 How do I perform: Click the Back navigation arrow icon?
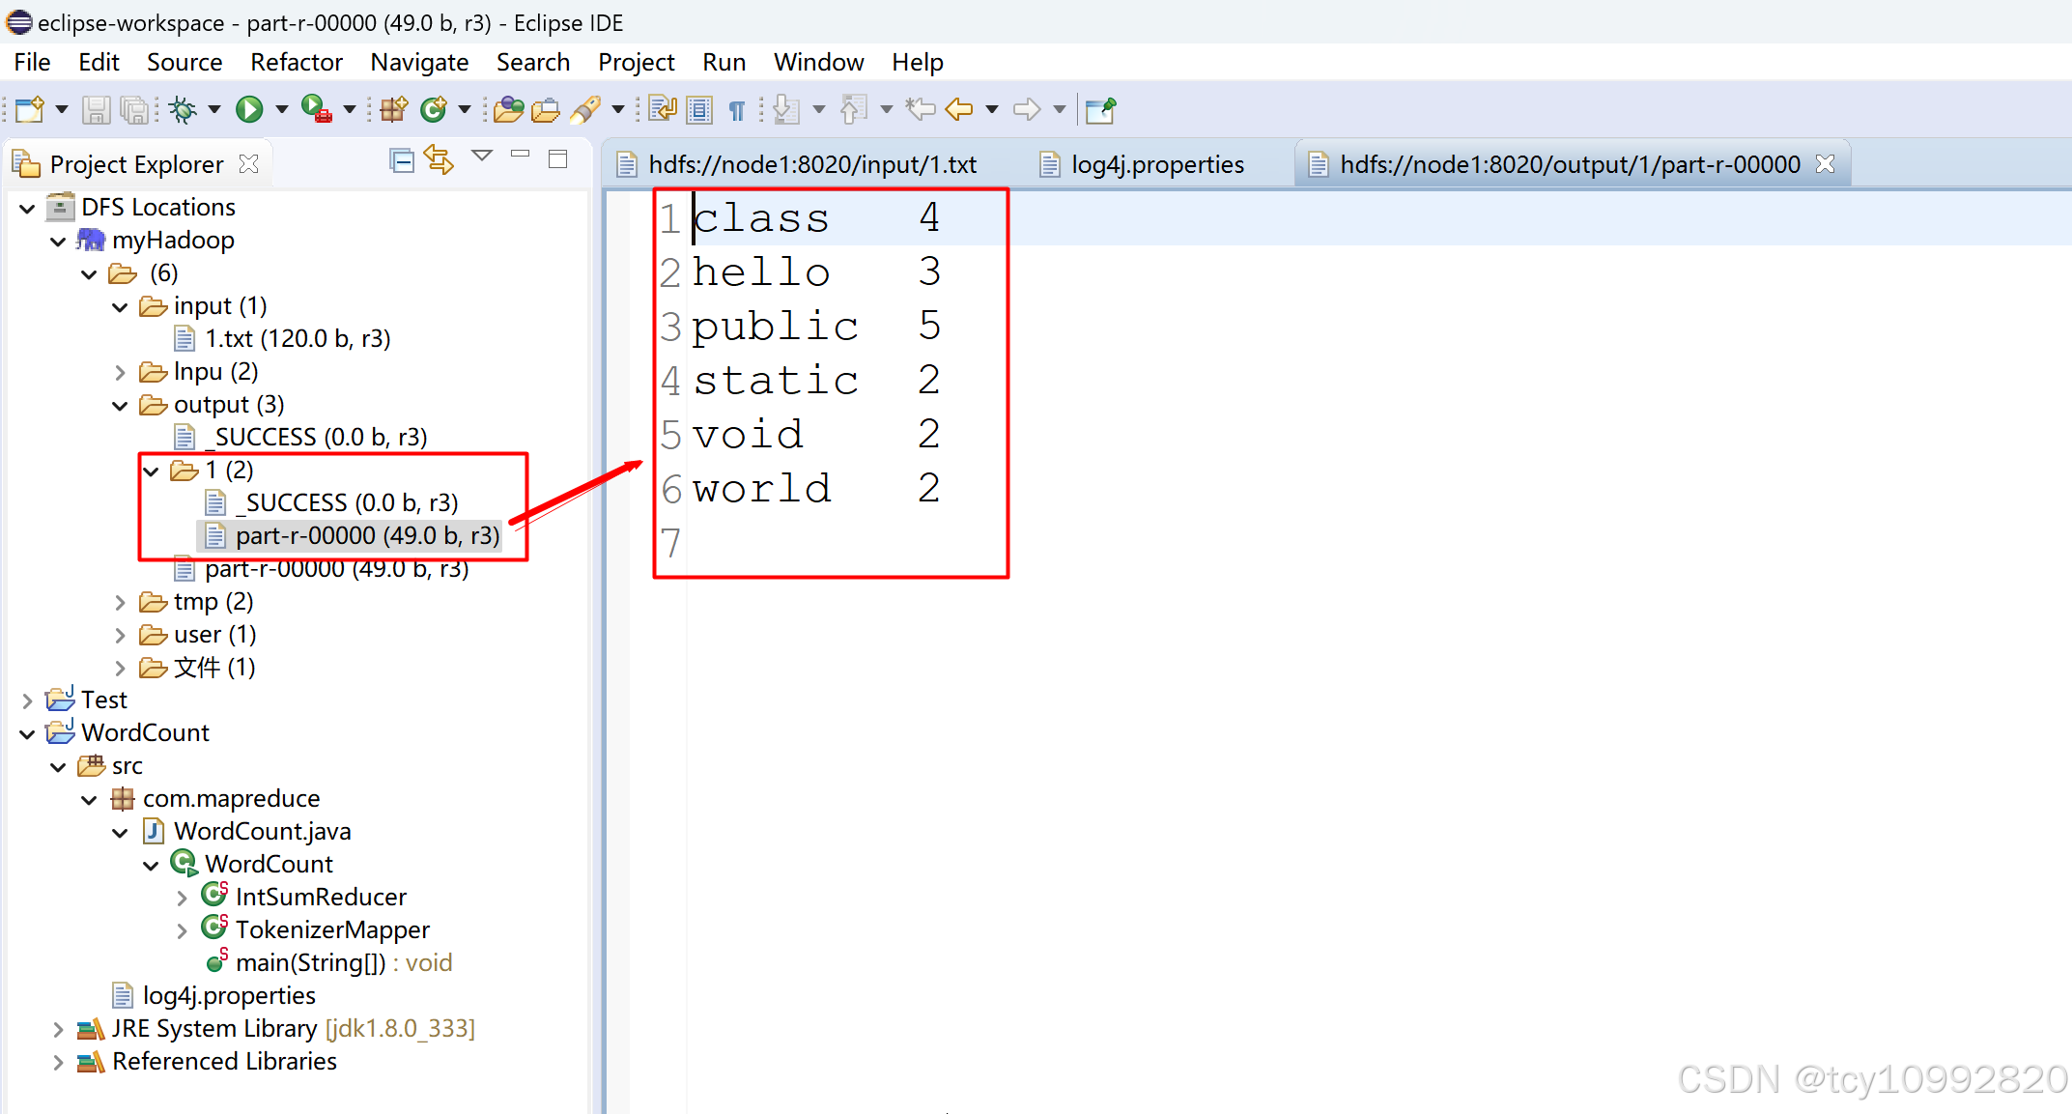[x=959, y=109]
